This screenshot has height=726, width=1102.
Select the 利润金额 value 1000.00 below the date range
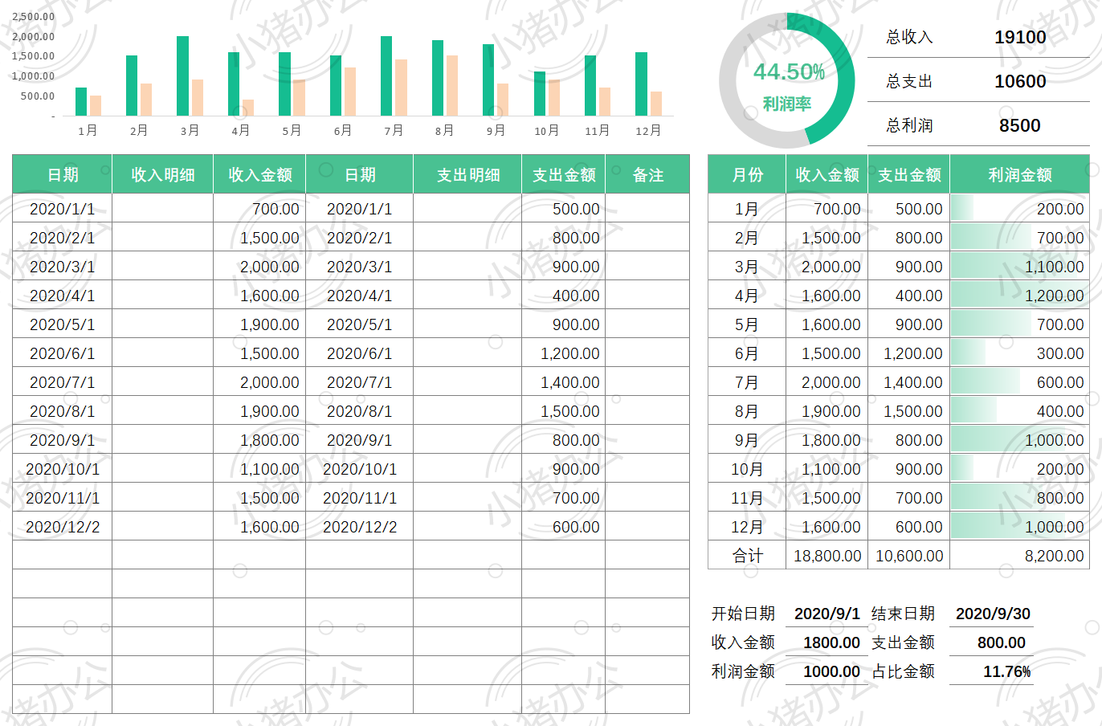(831, 671)
